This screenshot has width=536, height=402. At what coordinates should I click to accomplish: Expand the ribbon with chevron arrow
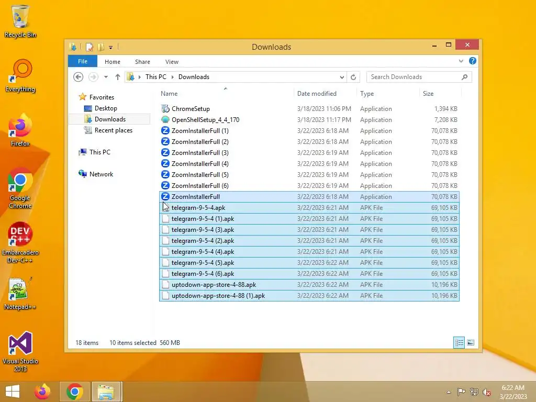tap(461, 61)
